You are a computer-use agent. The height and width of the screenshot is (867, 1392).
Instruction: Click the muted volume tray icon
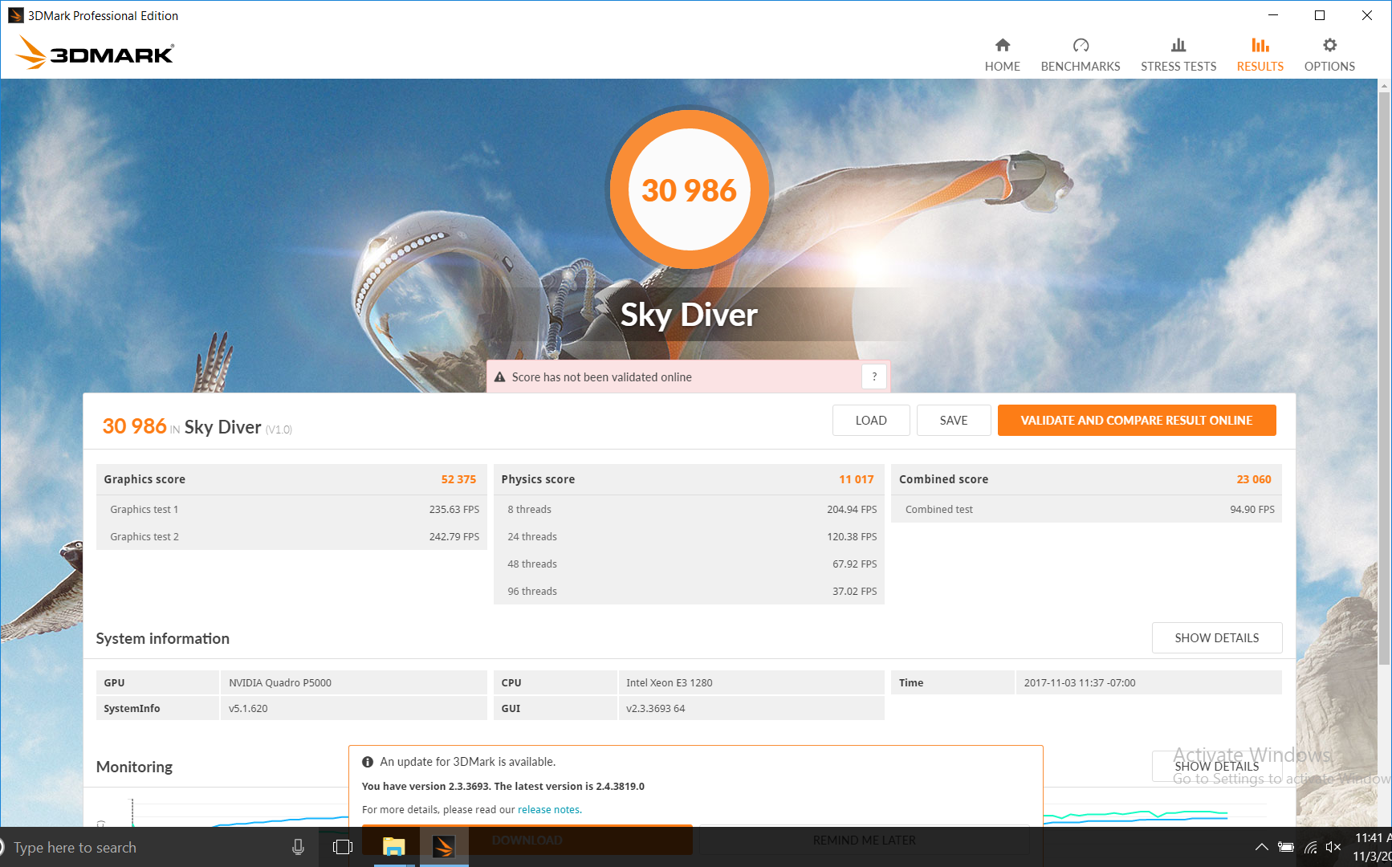(x=1333, y=847)
